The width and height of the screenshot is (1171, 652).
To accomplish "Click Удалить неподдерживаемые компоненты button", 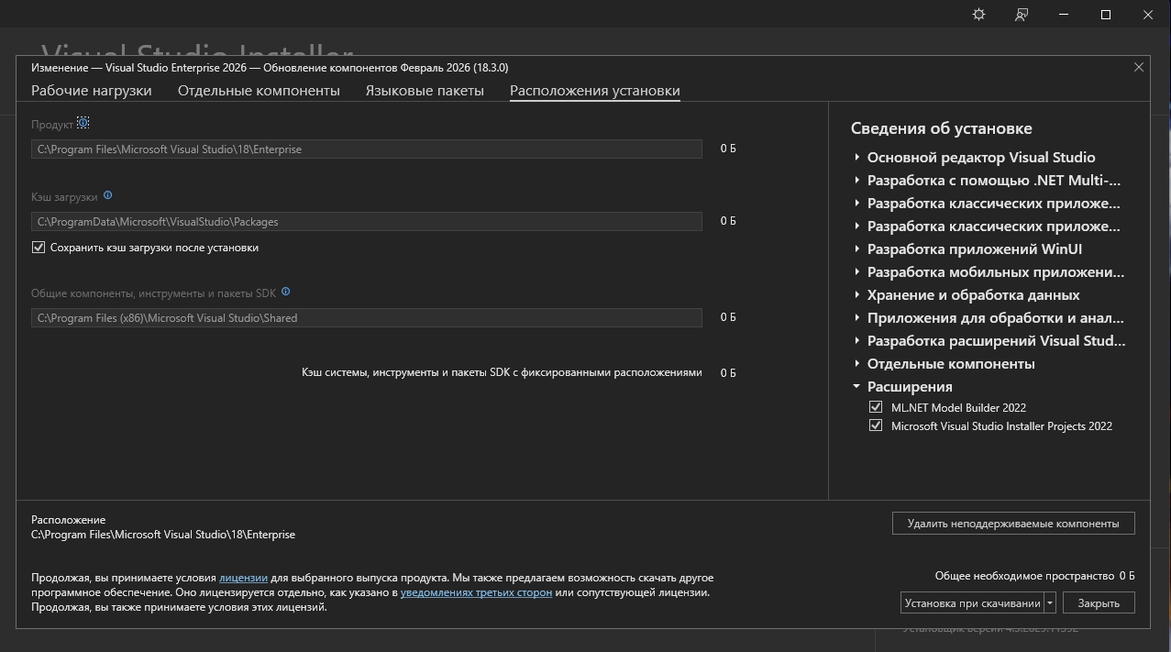I will (1012, 523).
